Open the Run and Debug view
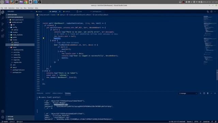 click(x=3, y=30)
